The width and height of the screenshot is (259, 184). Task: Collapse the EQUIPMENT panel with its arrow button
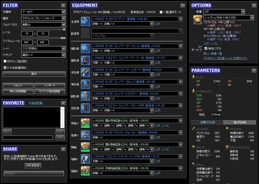tap(183, 6)
